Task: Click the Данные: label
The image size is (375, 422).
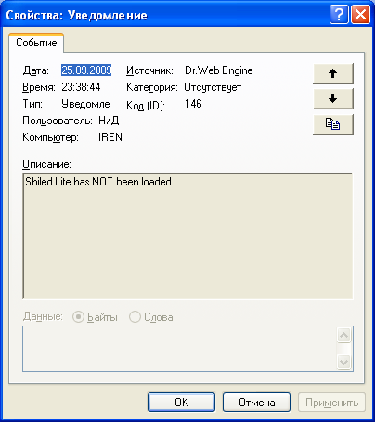Action: point(43,316)
